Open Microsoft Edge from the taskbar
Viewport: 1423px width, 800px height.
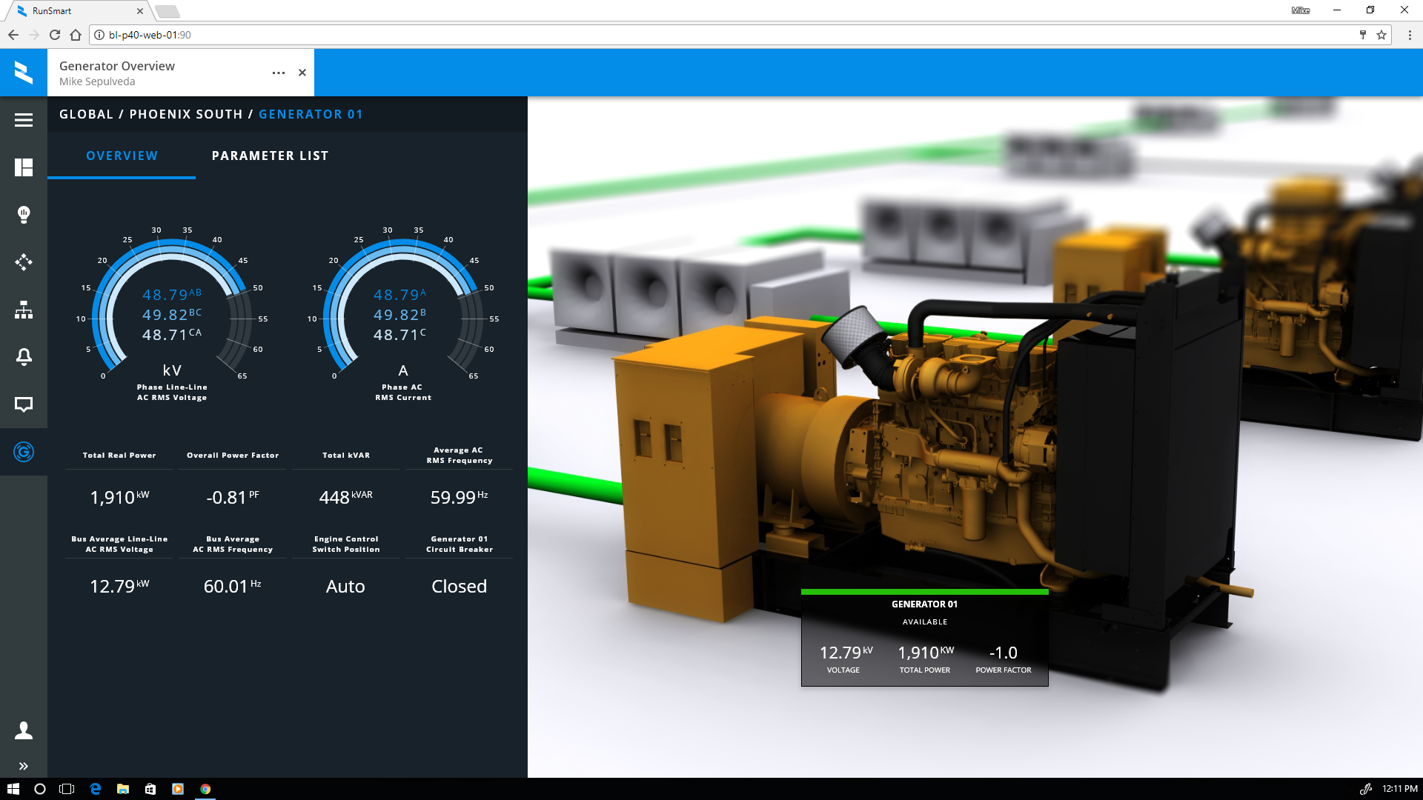pyautogui.click(x=96, y=789)
